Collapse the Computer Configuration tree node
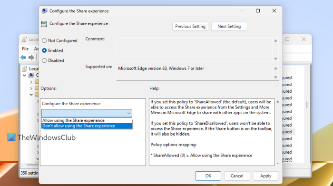This screenshot has width=333, height=186. pos(24,75)
